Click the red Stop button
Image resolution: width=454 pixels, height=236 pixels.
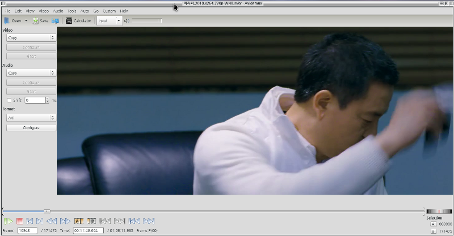point(20,221)
